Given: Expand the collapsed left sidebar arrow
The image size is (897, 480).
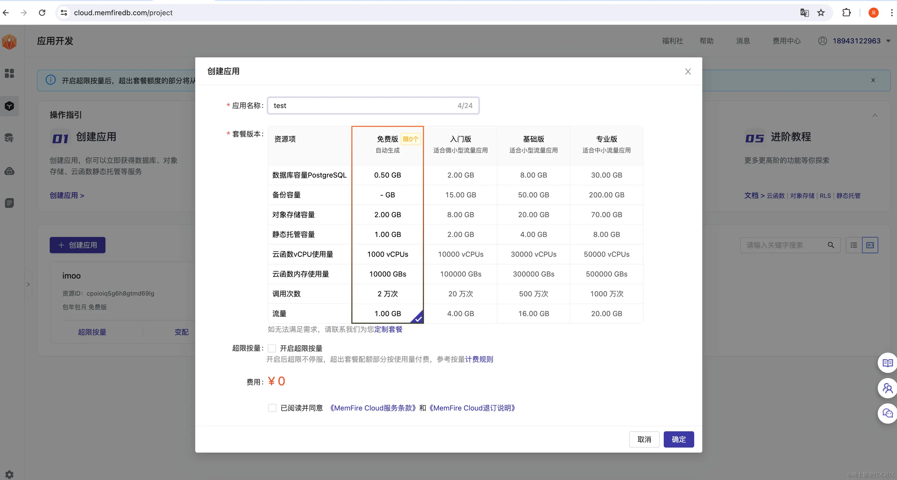Looking at the screenshot, I should pos(28,284).
